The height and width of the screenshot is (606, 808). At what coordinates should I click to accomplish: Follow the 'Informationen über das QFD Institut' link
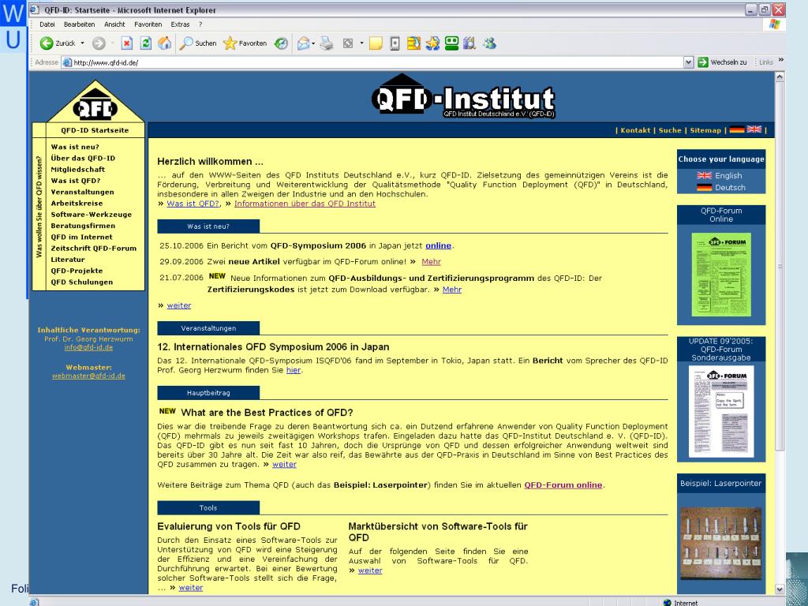[305, 204]
